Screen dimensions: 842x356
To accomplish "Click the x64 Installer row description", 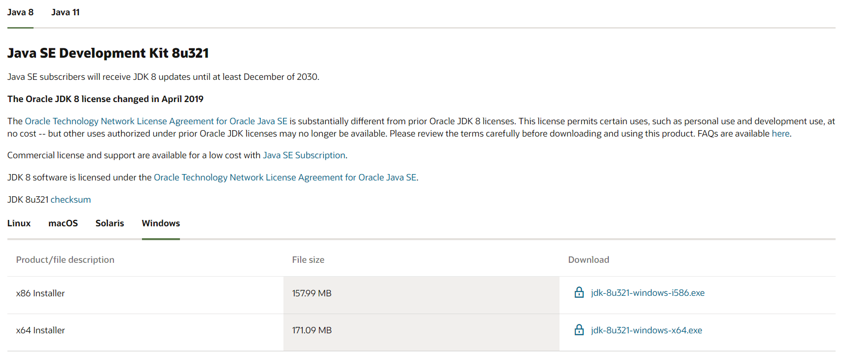I will (x=40, y=330).
